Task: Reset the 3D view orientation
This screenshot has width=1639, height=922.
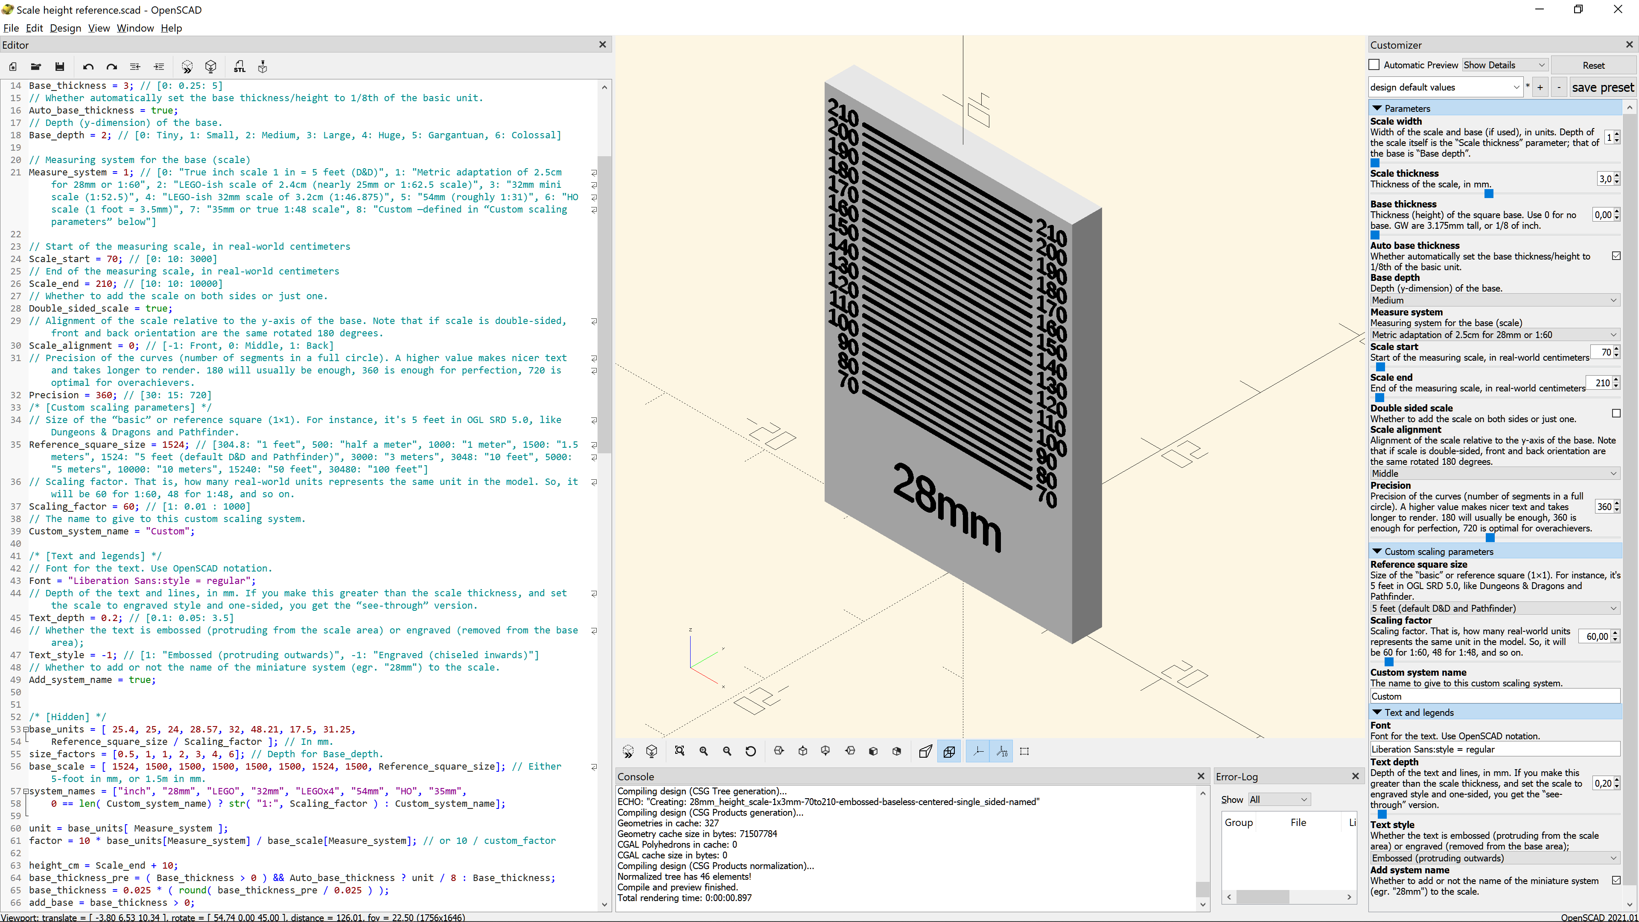Action: click(x=751, y=751)
